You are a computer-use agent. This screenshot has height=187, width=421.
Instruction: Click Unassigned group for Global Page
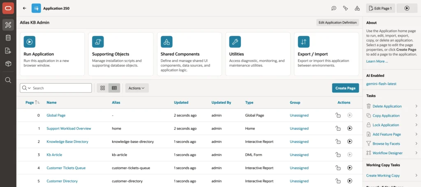click(299, 115)
